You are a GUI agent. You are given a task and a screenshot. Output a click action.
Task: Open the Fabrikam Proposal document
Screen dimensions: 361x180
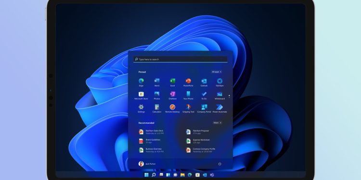point(197,132)
